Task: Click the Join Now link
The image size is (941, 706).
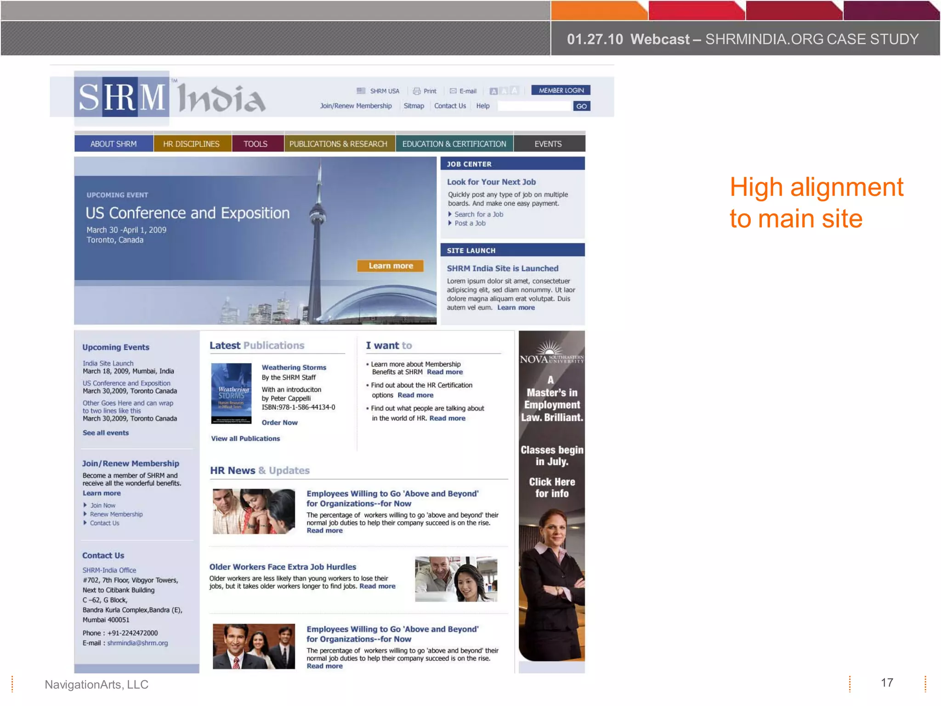Action: (103, 505)
